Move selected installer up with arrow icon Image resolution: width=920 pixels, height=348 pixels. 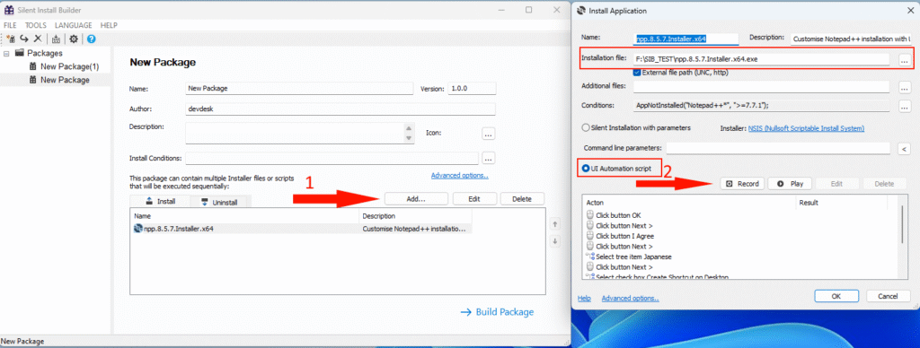tap(555, 224)
